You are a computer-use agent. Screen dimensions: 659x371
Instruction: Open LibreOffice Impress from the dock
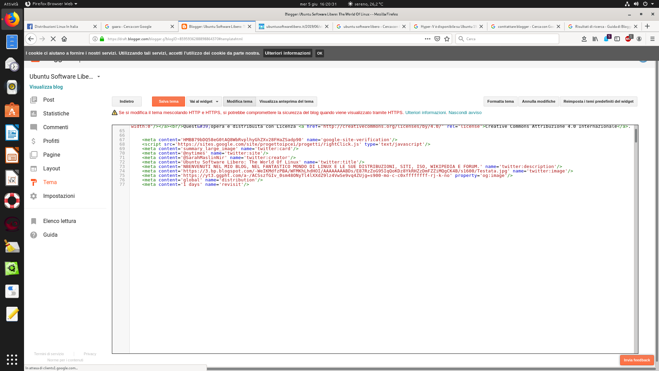click(12, 155)
